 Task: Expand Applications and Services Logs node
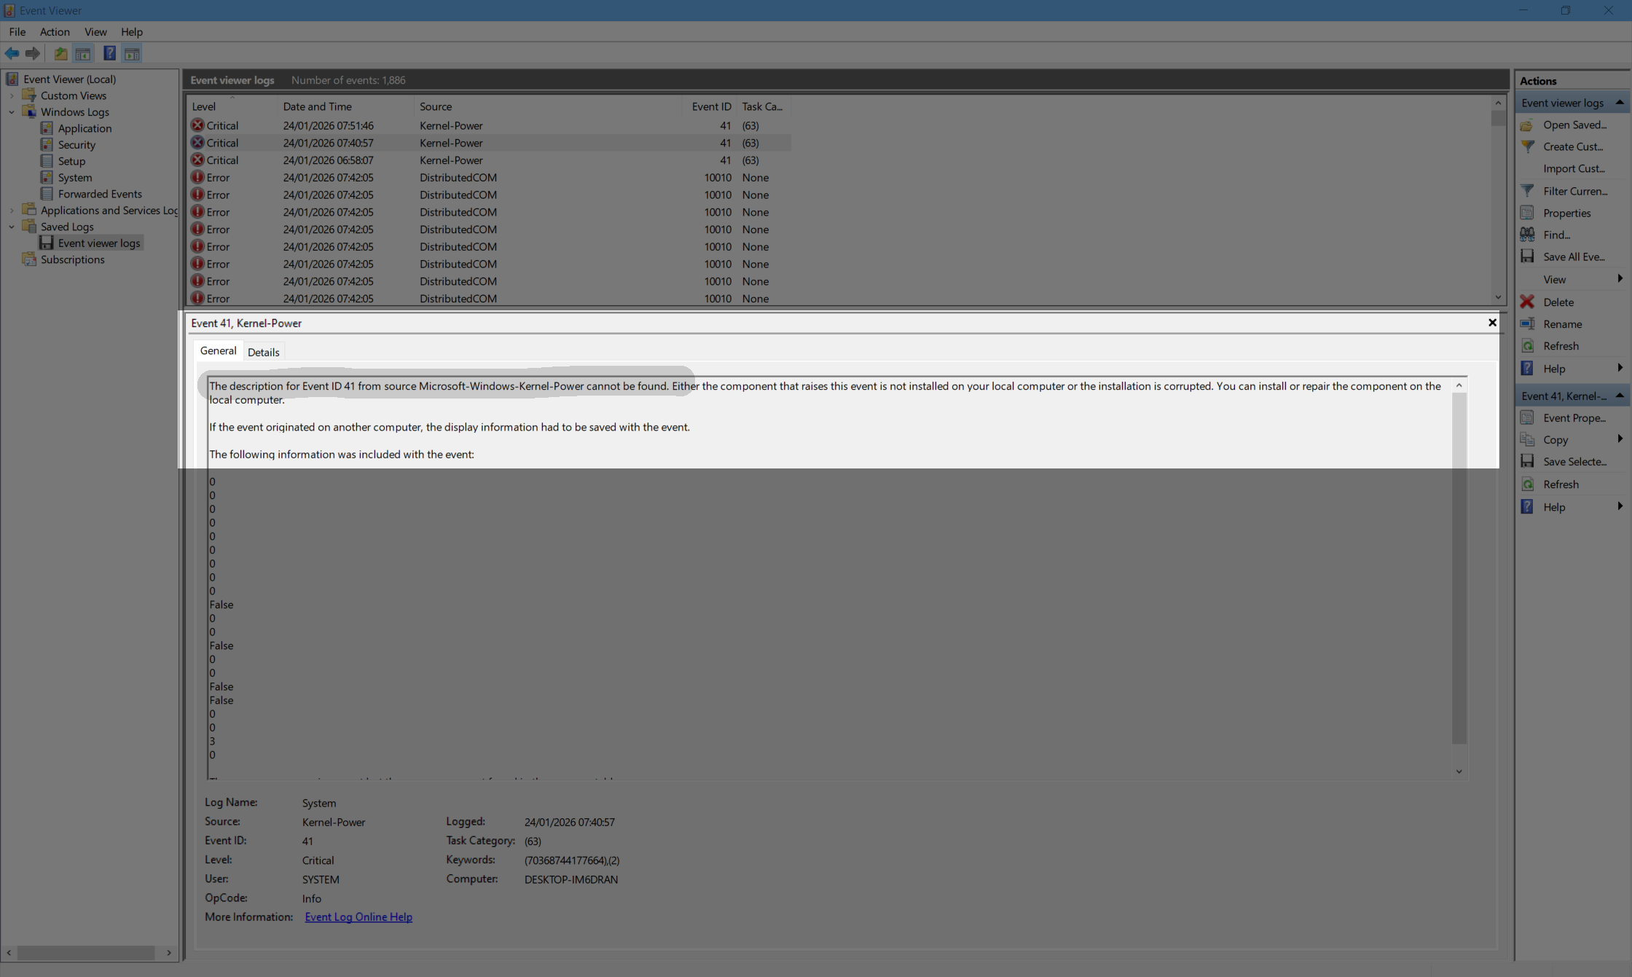coord(12,211)
